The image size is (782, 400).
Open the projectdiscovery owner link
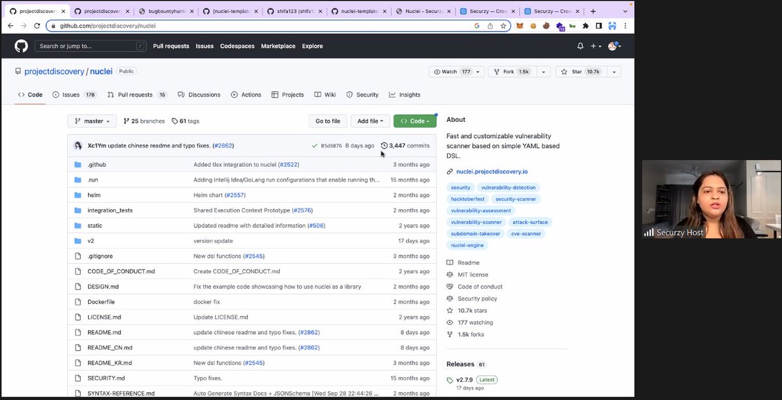pos(54,72)
